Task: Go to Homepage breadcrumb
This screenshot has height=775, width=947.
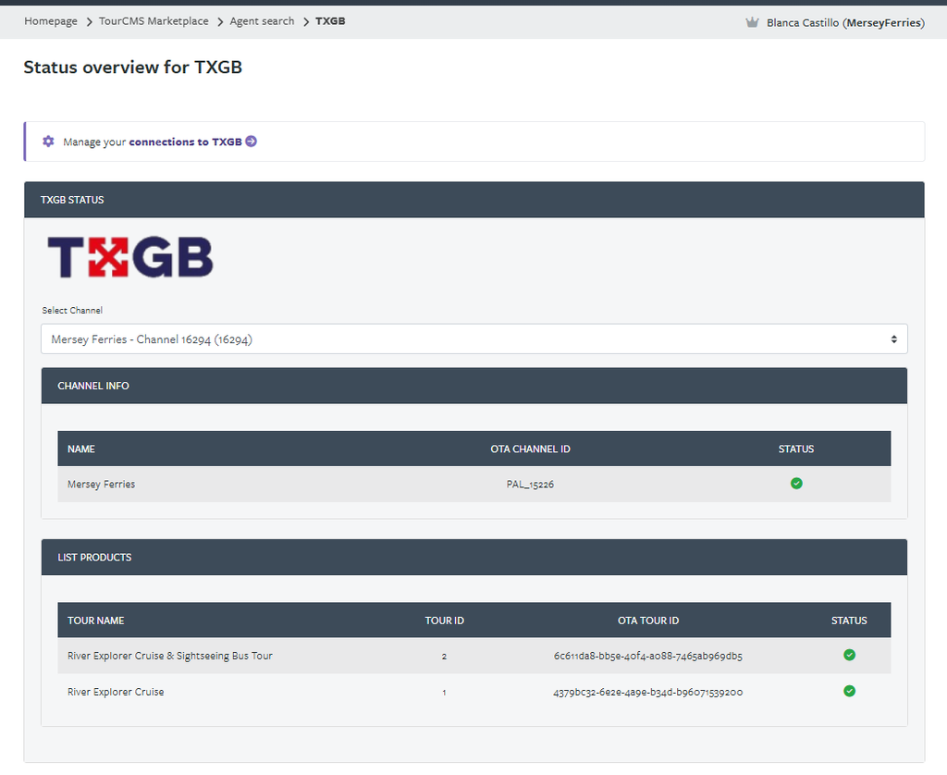Action: pos(51,21)
